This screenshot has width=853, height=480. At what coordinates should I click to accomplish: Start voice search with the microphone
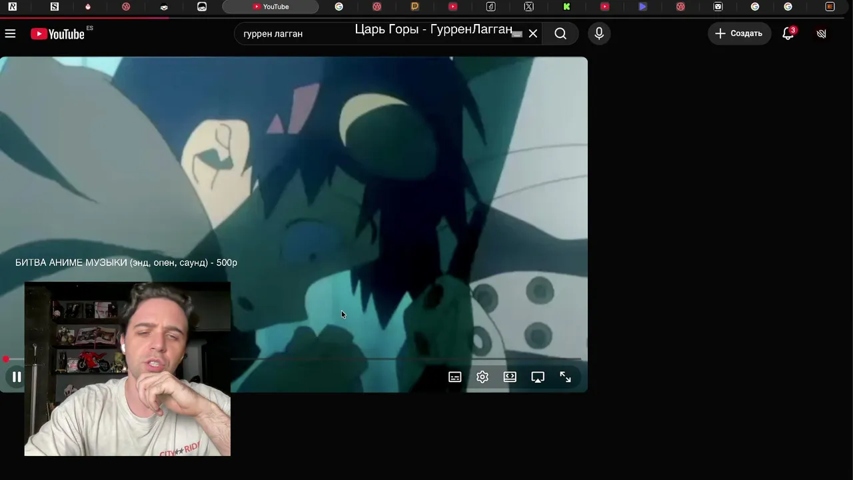tap(599, 33)
